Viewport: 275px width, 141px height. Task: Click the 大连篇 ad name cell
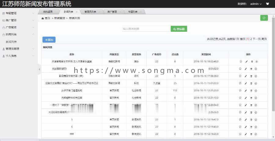coord(157,83)
